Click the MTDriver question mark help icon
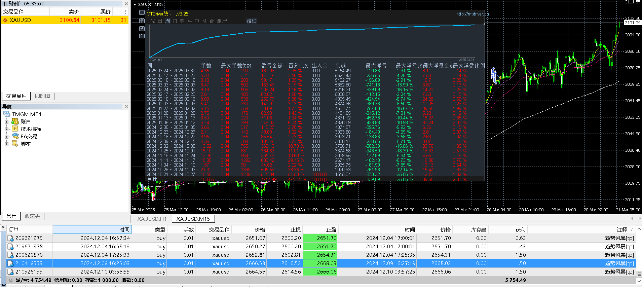 (142, 36)
